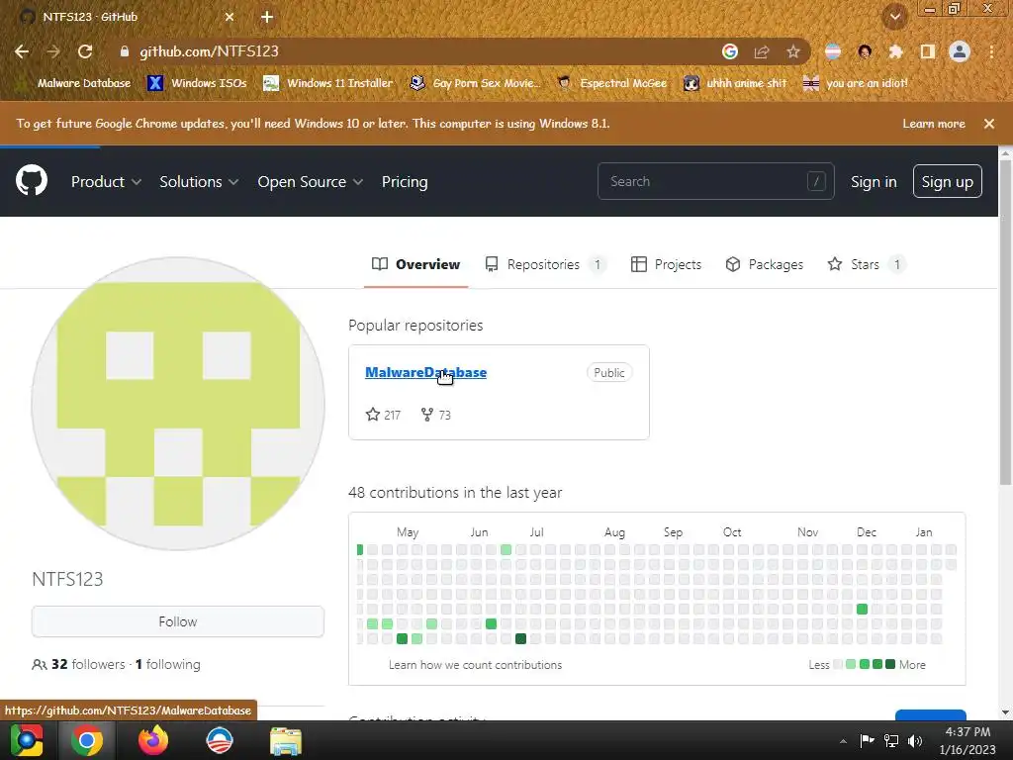The image size is (1013, 760).
Task: Click the blue circular logo taskbar icon
Action: click(x=220, y=740)
